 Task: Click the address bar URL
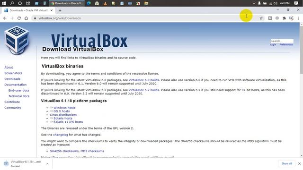point(60,18)
